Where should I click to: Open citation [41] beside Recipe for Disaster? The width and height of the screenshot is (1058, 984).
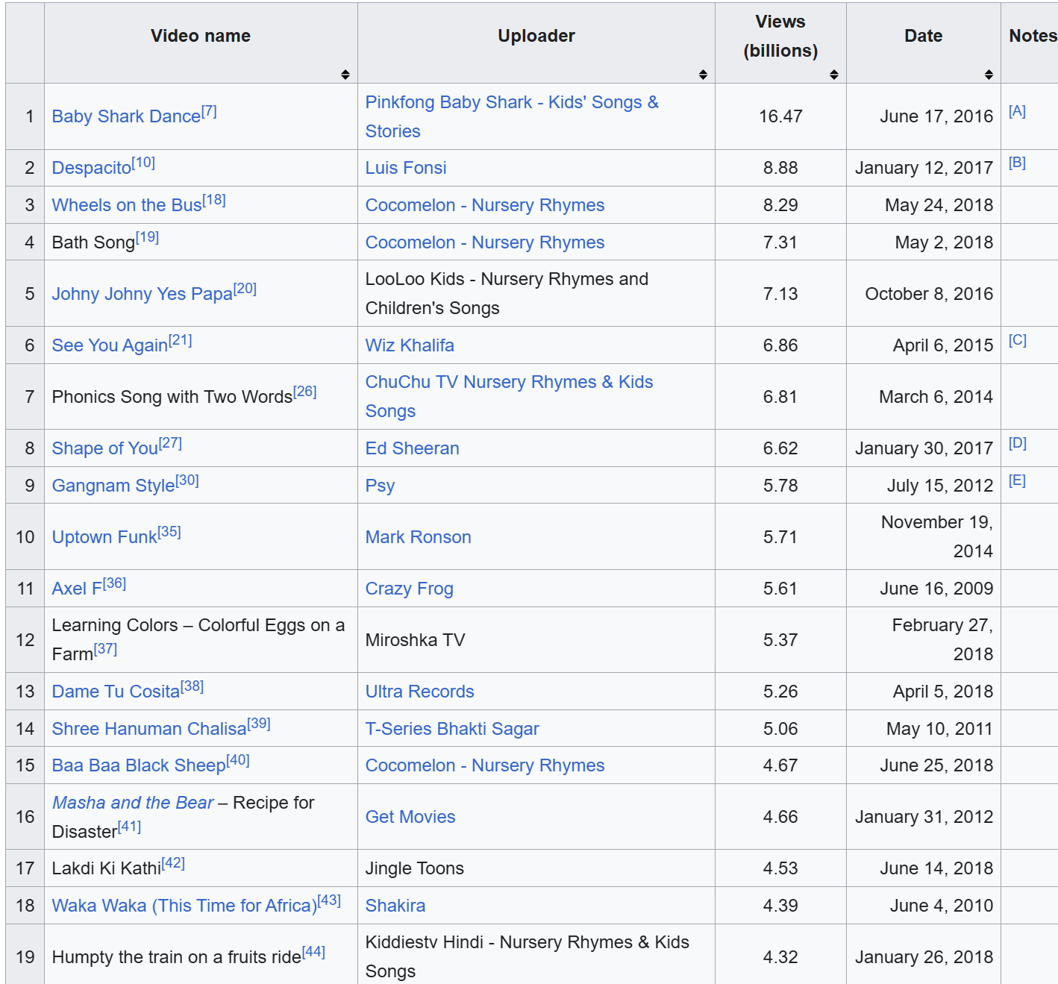coord(129,827)
